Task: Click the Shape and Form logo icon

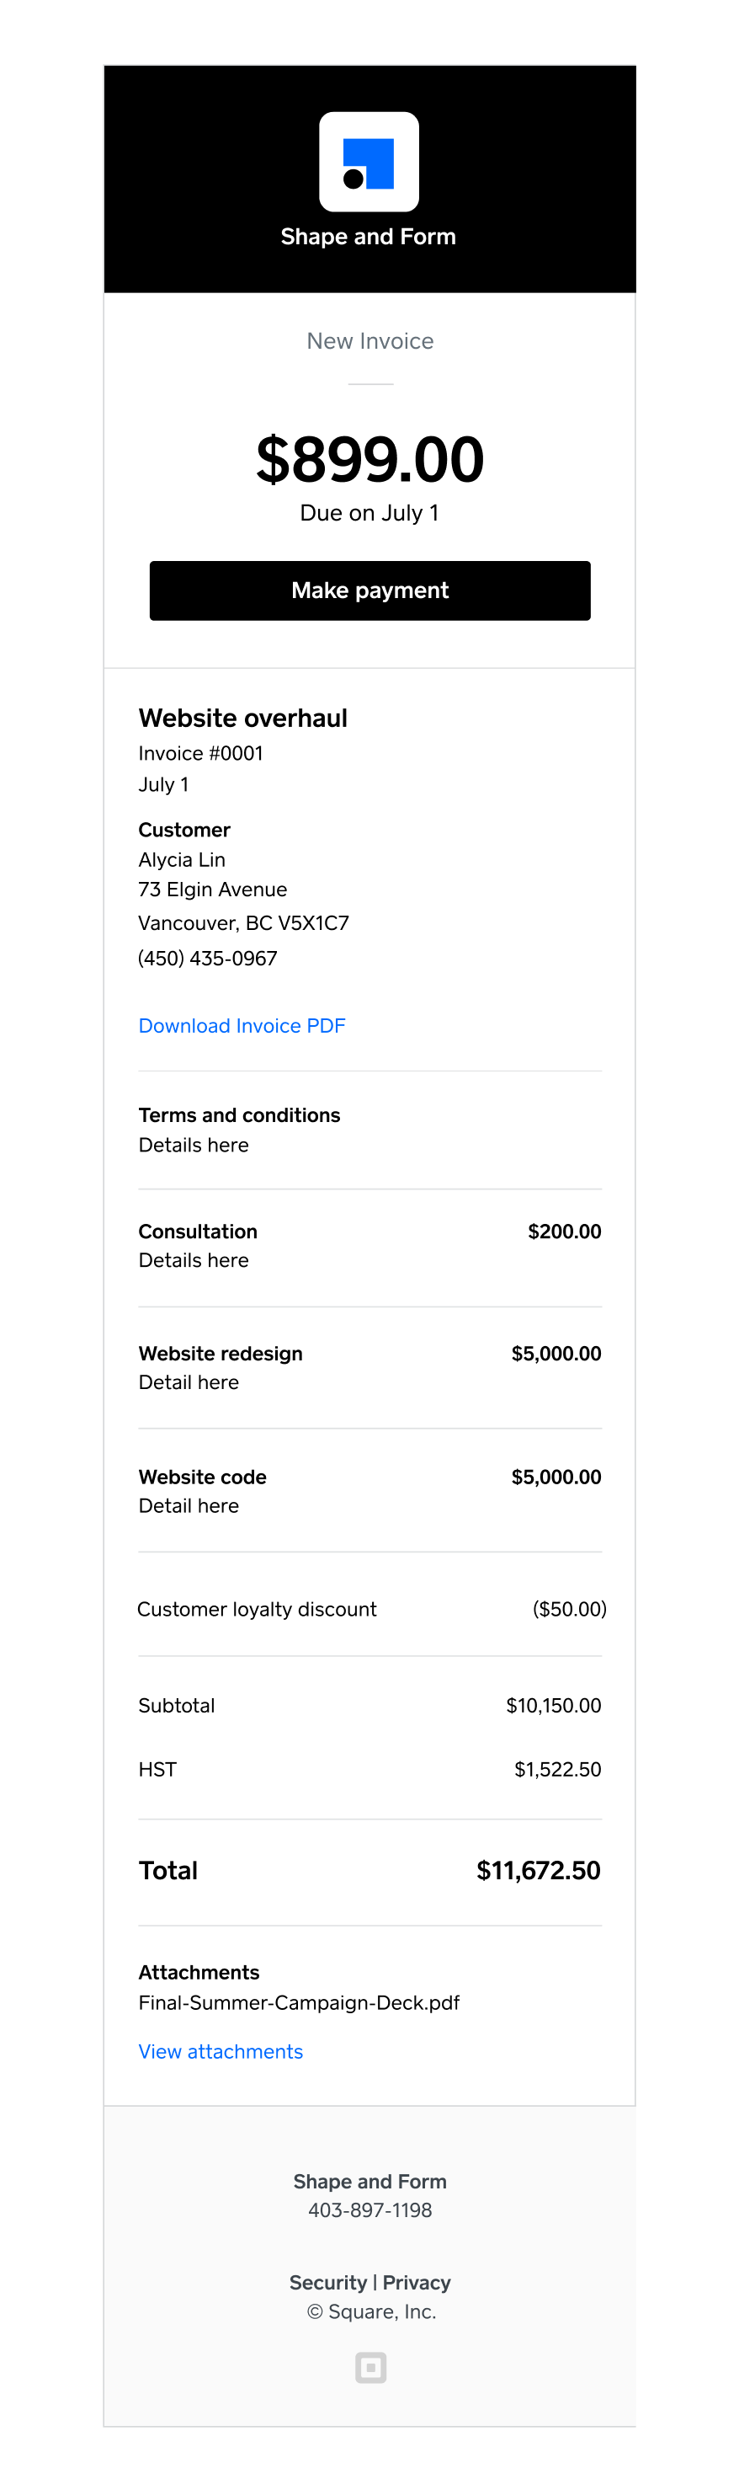Action: click(x=369, y=160)
